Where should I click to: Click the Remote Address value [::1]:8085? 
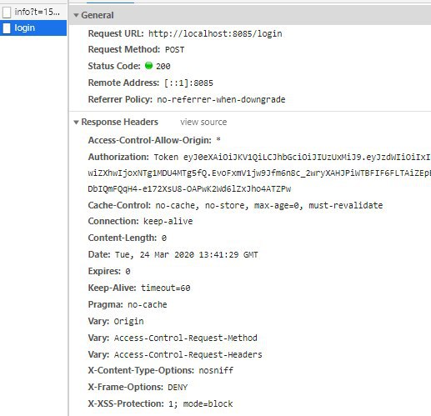[x=188, y=83]
